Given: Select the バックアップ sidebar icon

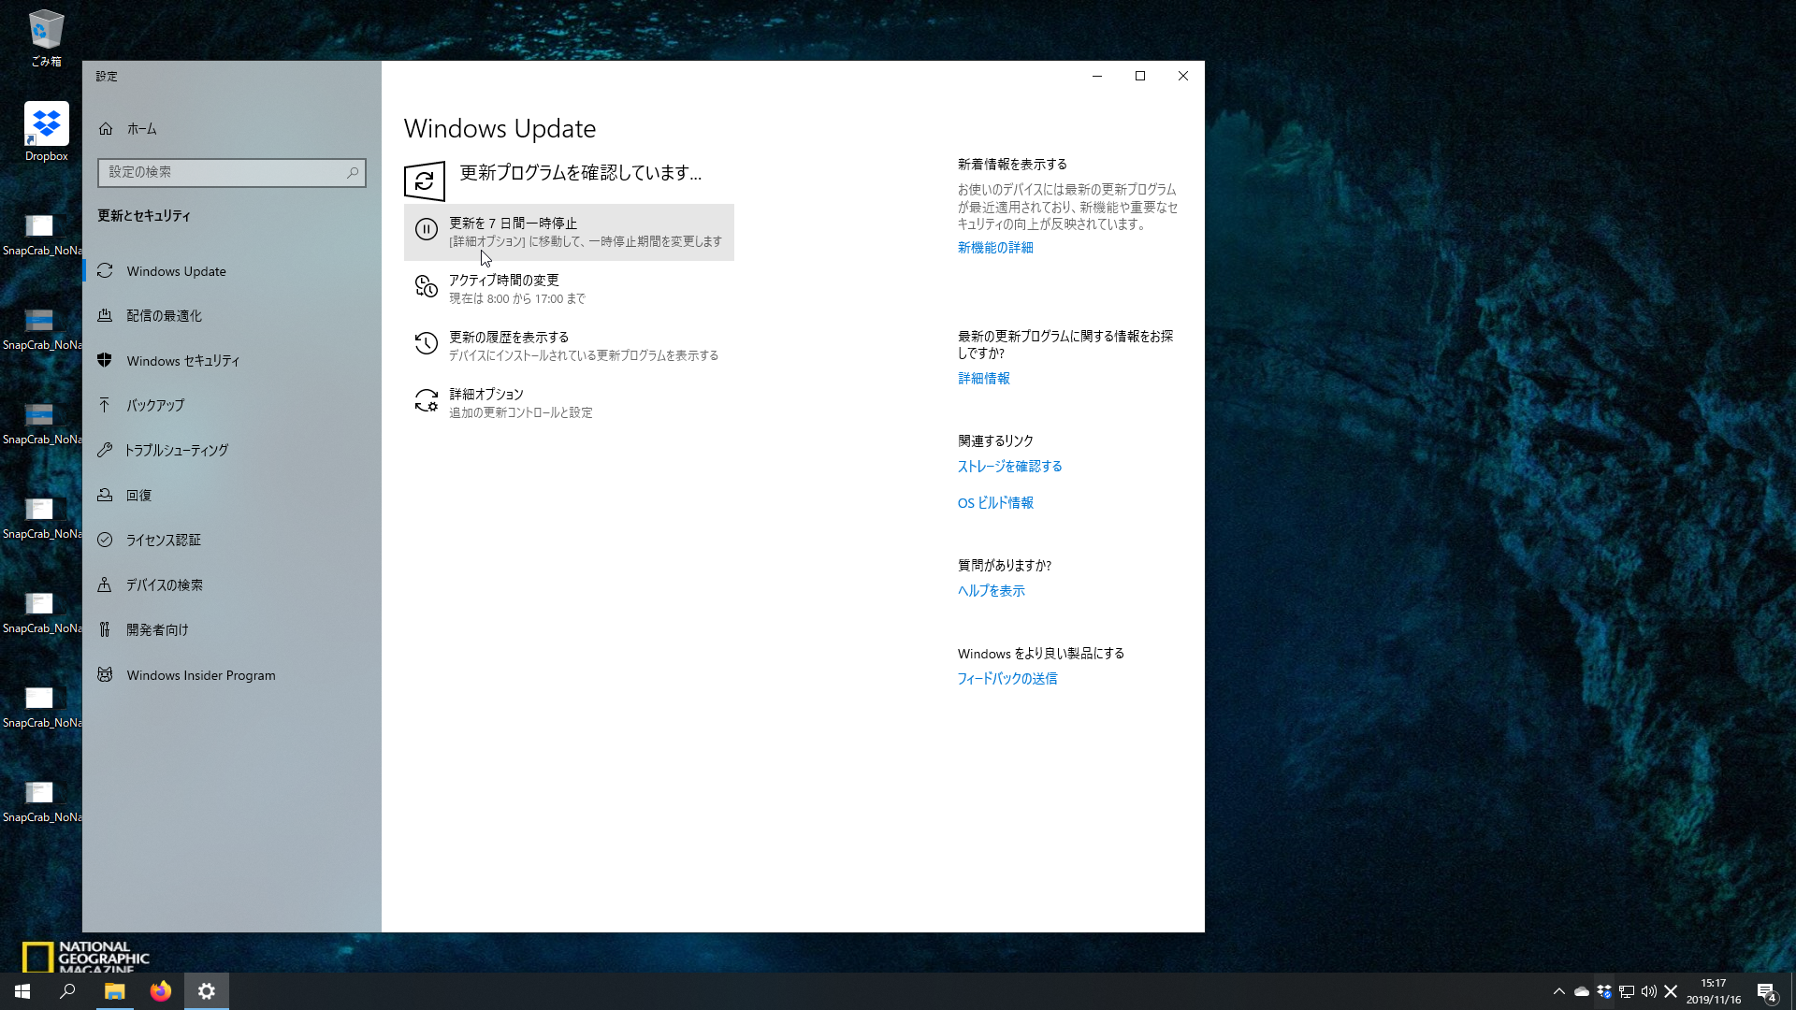Looking at the screenshot, I should coord(106,405).
